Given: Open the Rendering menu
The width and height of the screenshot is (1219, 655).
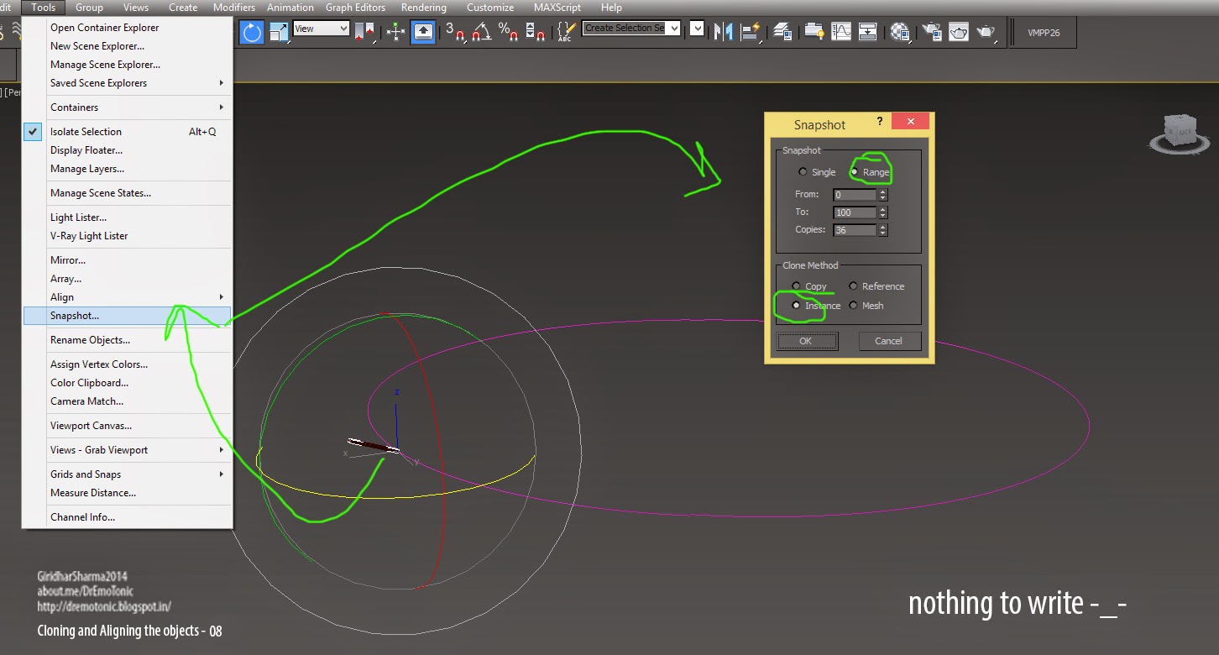Looking at the screenshot, I should [x=424, y=8].
